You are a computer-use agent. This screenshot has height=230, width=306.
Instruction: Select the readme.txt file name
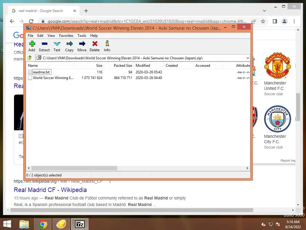41,72
